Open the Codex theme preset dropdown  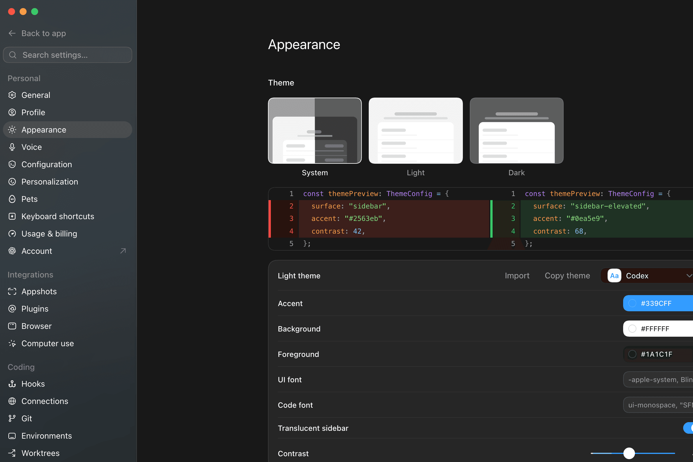point(647,275)
